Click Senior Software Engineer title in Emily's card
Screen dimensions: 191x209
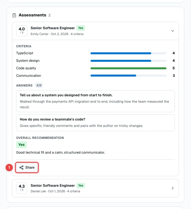coord(53,28)
